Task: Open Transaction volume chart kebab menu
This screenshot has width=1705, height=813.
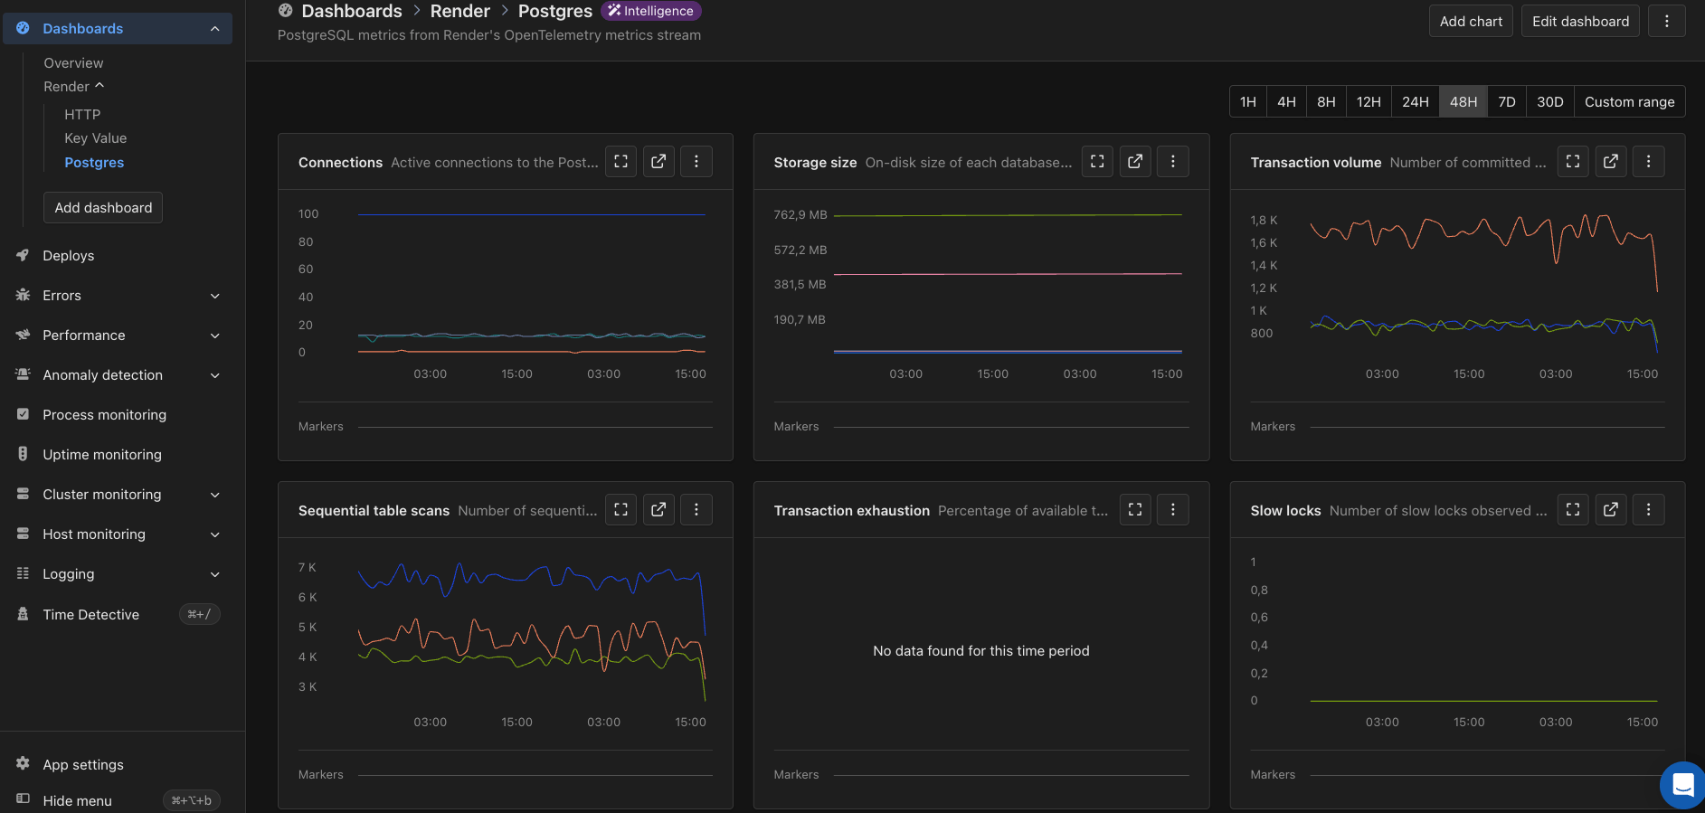Action: tap(1649, 161)
